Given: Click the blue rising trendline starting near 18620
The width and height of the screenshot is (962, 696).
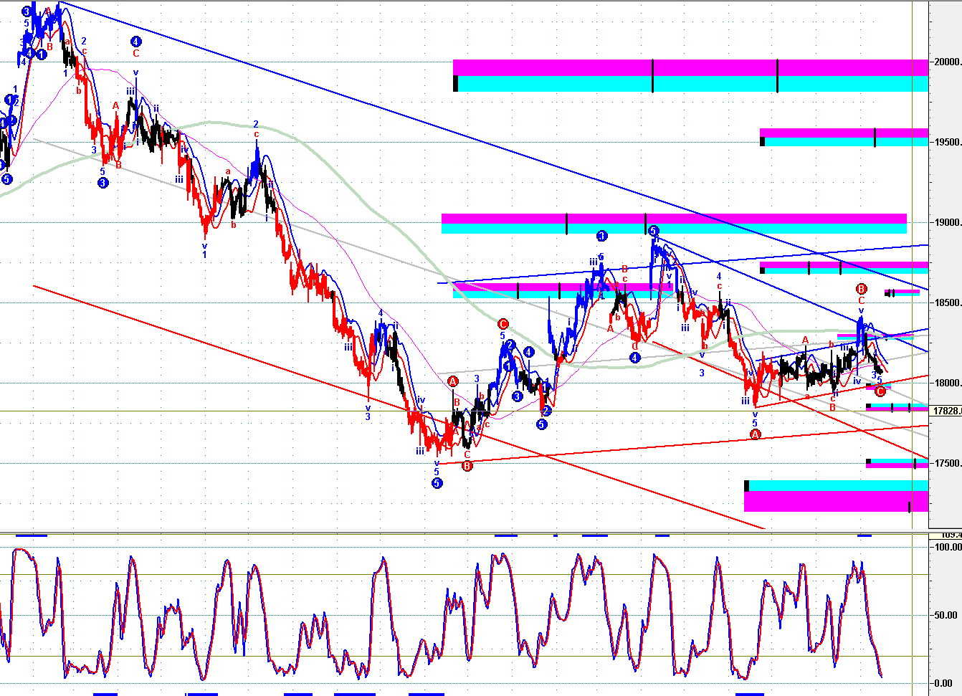Looking at the screenshot, I should click(681, 264).
